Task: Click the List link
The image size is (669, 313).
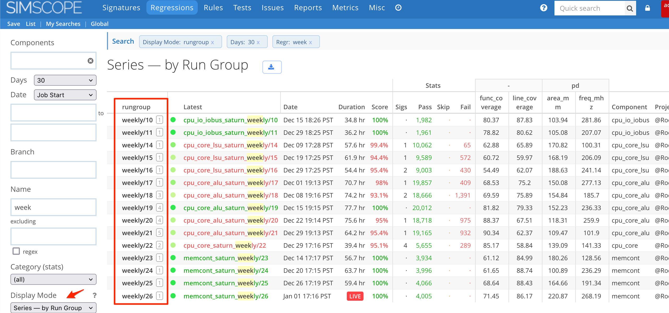Action: pos(31,24)
